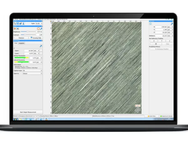
Task: Select the Single measurement tab
Action: (x=16, y=43)
